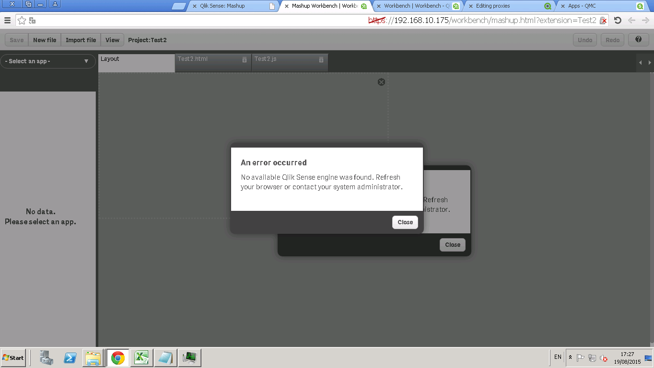Click the View button
The width and height of the screenshot is (654, 368).
[x=113, y=40]
